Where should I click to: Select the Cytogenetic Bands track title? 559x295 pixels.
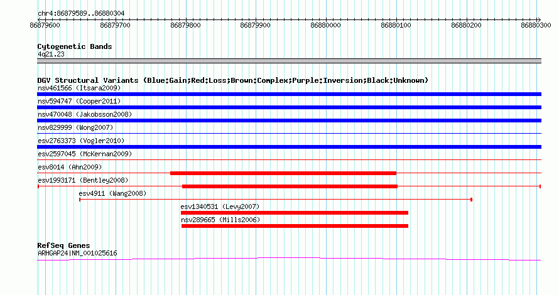click(75, 46)
